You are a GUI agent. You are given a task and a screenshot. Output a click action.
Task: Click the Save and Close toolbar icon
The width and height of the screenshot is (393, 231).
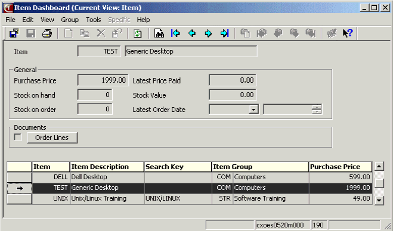pyautogui.click(x=14, y=33)
